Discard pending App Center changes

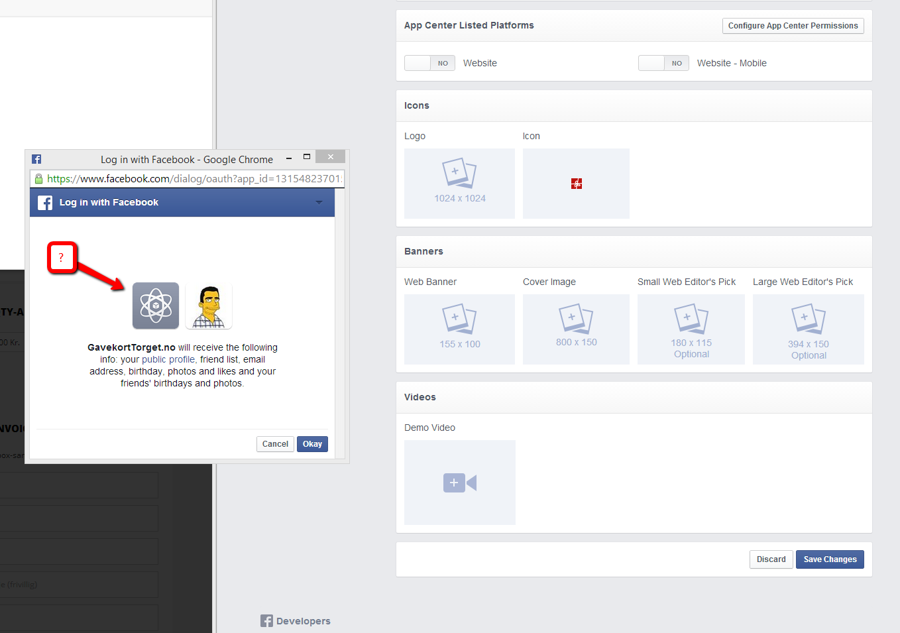[771, 559]
